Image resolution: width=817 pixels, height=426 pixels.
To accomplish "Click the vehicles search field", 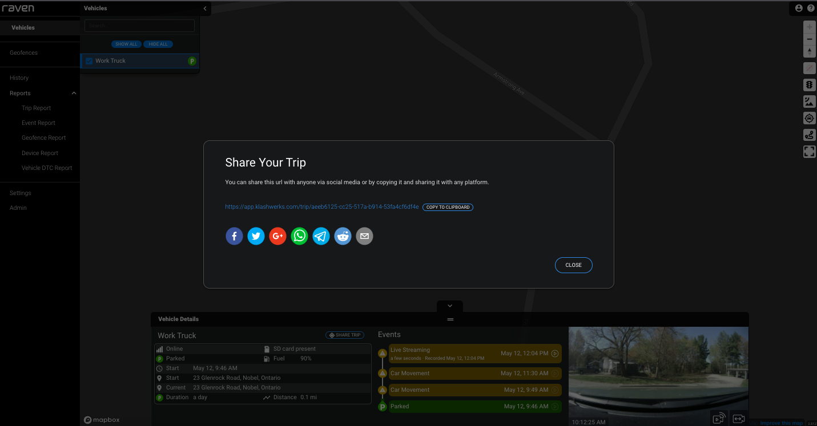I will pyautogui.click(x=139, y=26).
